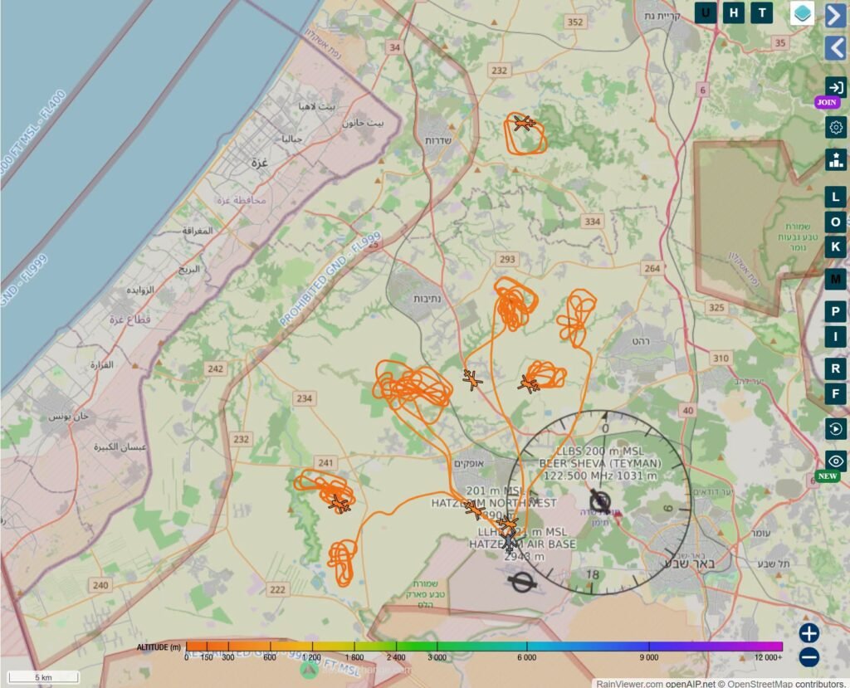This screenshot has width=850, height=688.
Task: Collapse panel with left chevron arrow
Action: tap(836, 47)
